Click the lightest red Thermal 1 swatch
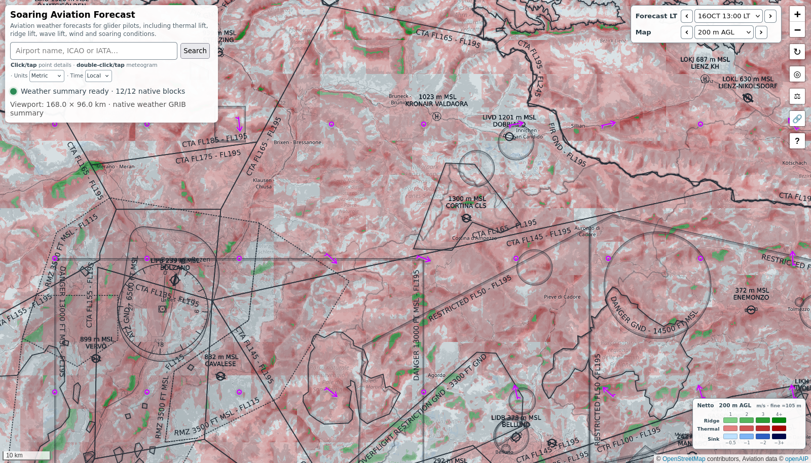This screenshot has width=811, height=463. 730,428
